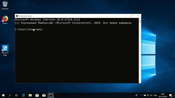Open the Recycle Bin desktop icon
175x98 pixels.
[x=5, y=5]
